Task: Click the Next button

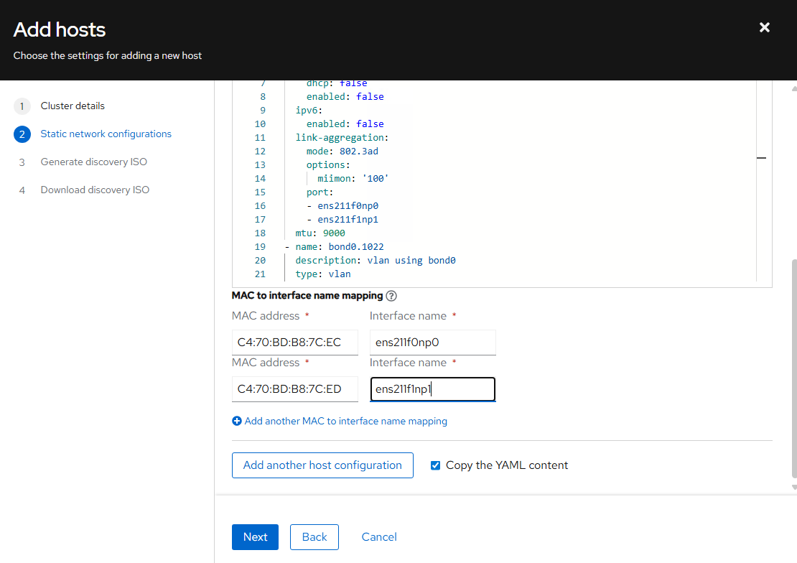Action: coord(255,536)
